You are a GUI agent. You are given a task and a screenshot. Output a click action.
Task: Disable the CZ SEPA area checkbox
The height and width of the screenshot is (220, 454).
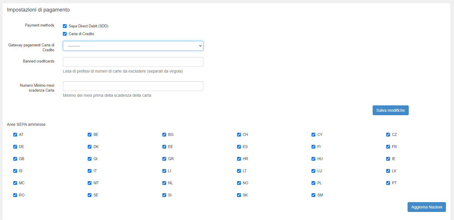click(388, 135)
